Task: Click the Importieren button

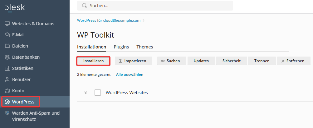Action: 134,61
